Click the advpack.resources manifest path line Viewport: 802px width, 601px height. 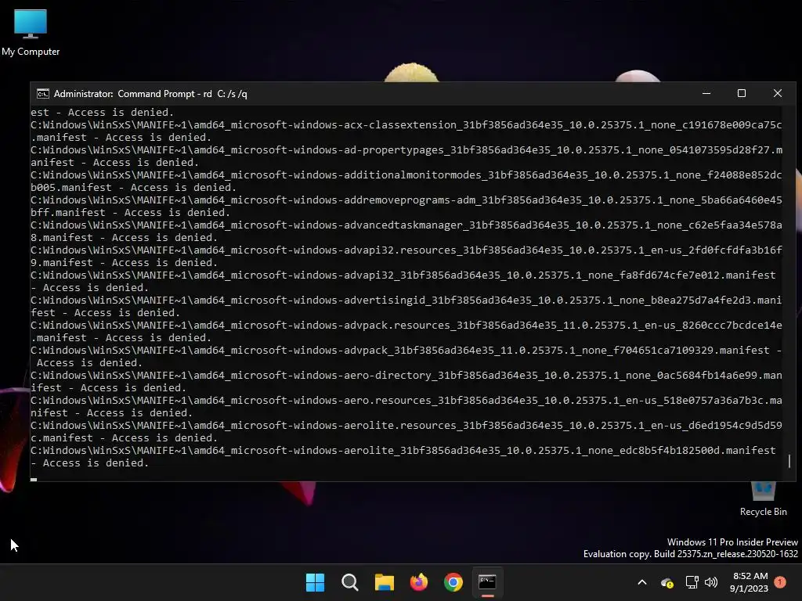tap(406, 326)
